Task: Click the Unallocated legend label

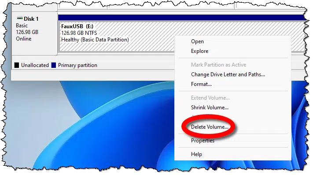Action: 35,65
